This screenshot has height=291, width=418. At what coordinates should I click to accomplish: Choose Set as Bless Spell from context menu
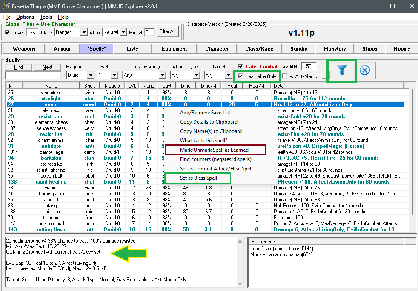[x=198, y=178]
